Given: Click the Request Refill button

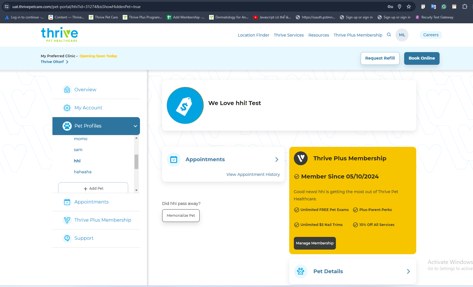Looking at the screenshot, I should [x=380, y=58].
